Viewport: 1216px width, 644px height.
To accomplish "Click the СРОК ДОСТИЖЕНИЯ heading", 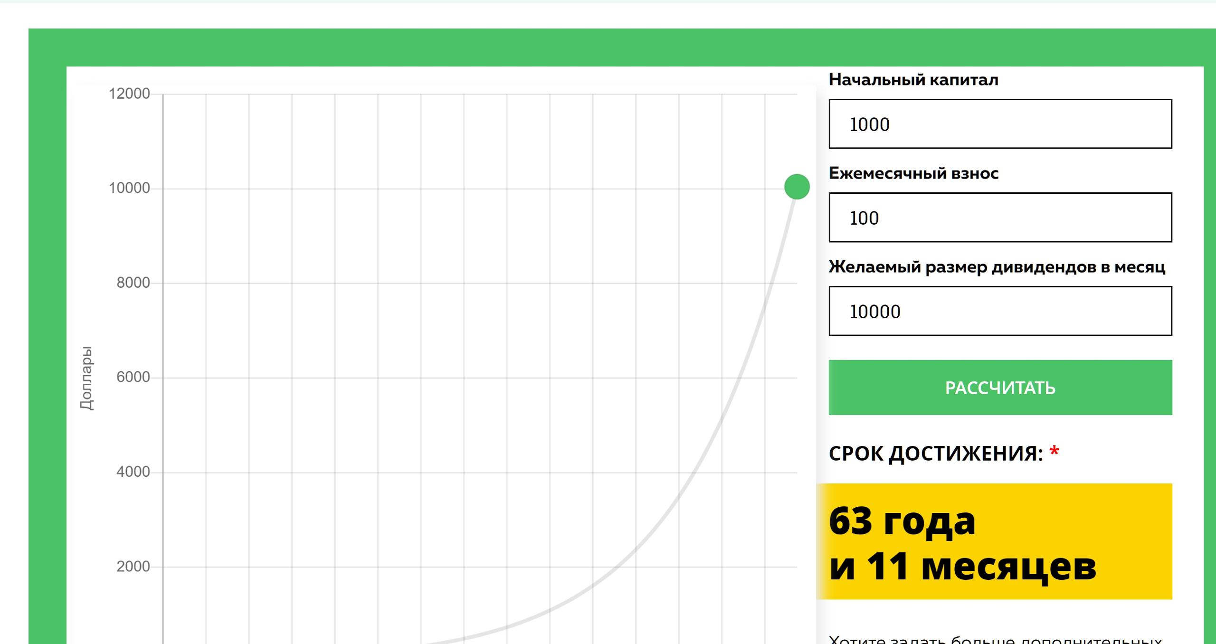I will (935, 454).
